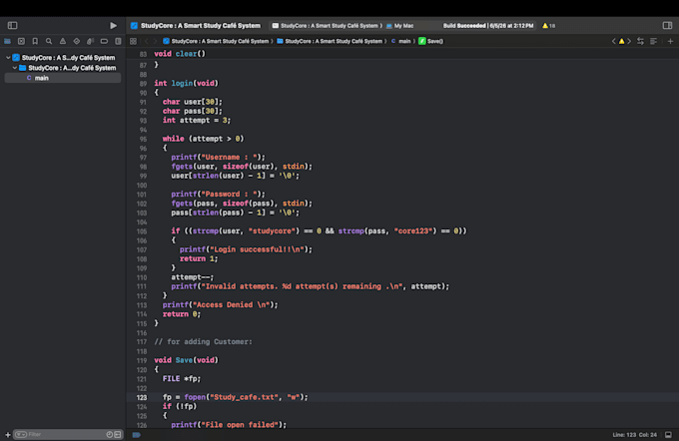
Task: Click the "File open failed" printf line
Action: (229, 425)
